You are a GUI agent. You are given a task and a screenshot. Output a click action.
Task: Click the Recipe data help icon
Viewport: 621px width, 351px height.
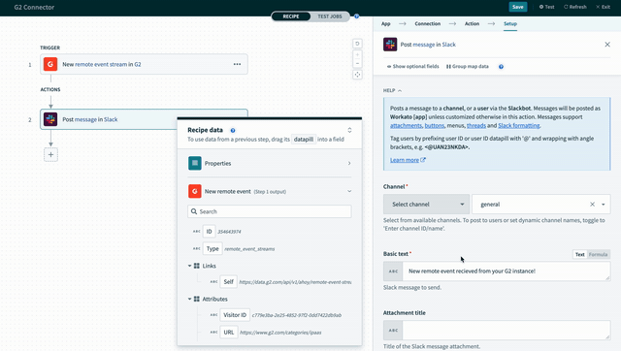pos(233,130)
